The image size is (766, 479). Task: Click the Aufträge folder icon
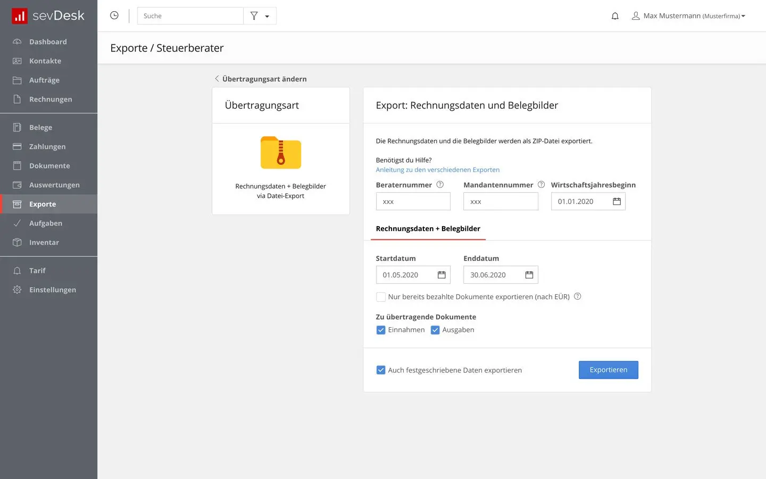point(17,80)
